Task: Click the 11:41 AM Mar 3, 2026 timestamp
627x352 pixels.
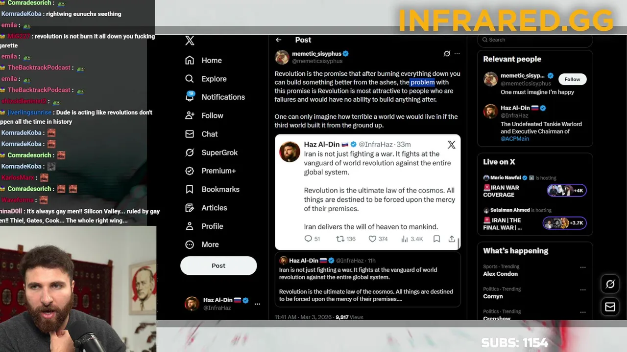Action: pyautogui.click(x=304, y=317)
